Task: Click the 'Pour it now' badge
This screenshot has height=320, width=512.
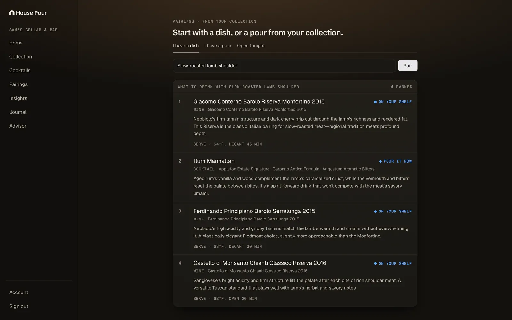Action: click(x=395, y=161)
